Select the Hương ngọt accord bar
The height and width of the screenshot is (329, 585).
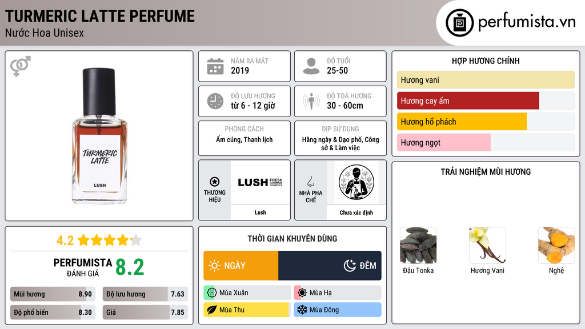click(486, 142)
